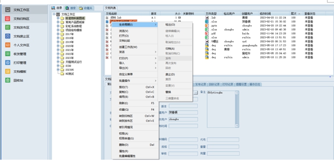Screen dimensions: 334x161
Task: Select the guanghongda creator cell
Action: tap(249, 45)
